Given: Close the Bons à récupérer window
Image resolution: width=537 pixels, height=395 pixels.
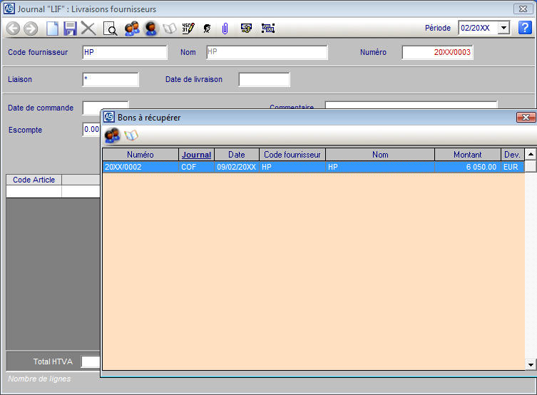Looking at the screenshot, I should 525,118.
